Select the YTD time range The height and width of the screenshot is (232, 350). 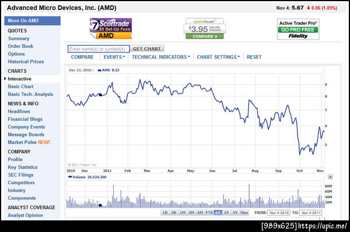pyautogui.click(x=209, y=213)
